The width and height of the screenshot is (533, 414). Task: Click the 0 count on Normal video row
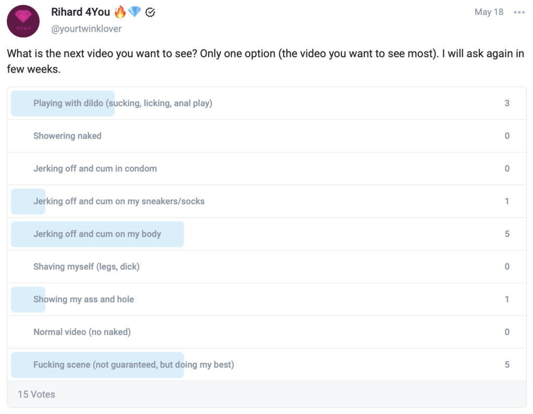tap(507, 332)
